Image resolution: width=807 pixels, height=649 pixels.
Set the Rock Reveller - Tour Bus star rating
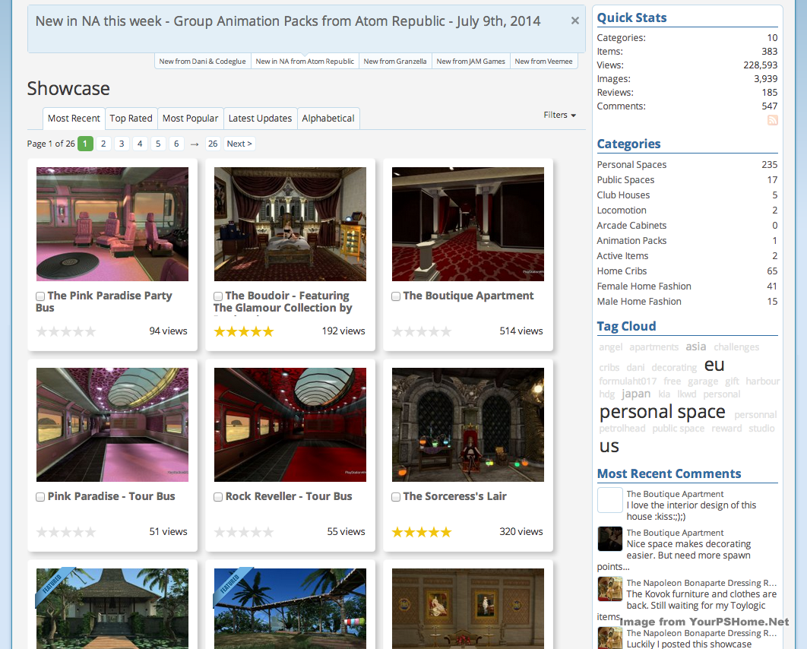[243, 532]
